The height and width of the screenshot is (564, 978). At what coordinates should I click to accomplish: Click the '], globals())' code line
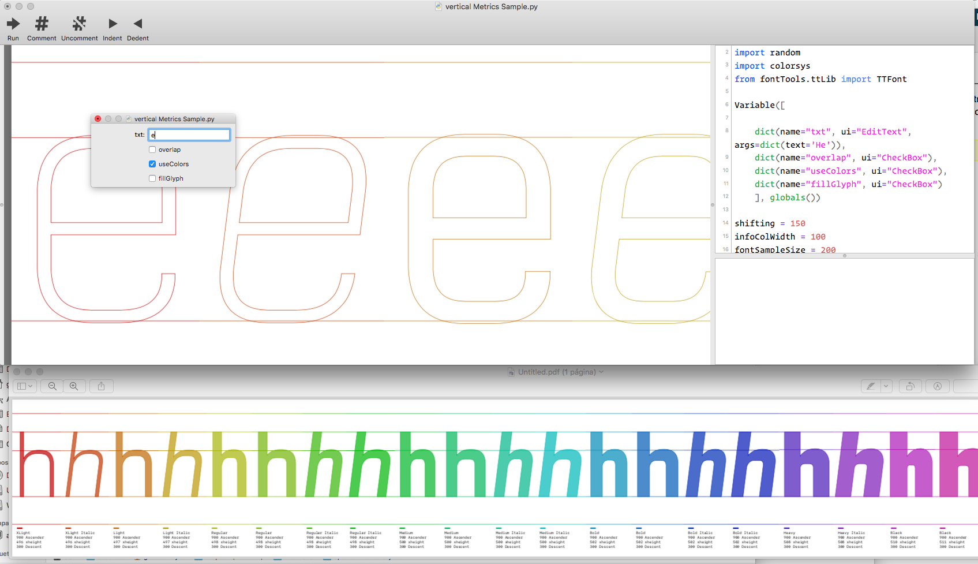tap(787, 197)
